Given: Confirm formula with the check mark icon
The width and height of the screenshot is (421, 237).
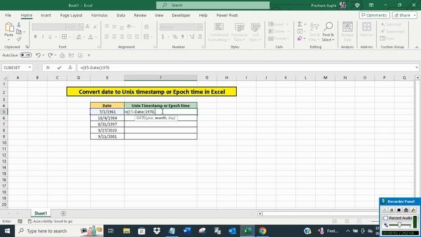Looking at the screenshot, I should 59,68.
